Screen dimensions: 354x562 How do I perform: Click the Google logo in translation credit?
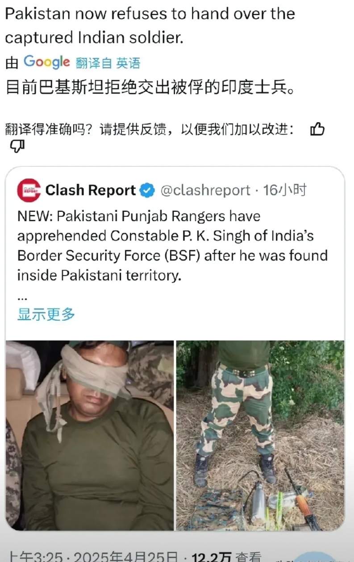[x=47, y=62]
